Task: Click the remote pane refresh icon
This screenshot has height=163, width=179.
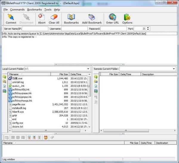Action: [96, 86]
